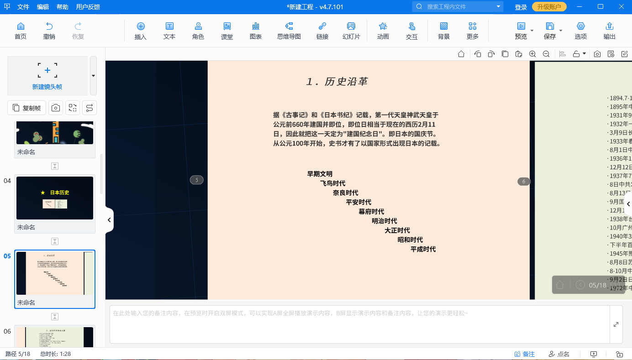Image resolution: width=632 pixels, height=360 pixels.
Task: Open the search box dropdown arrow
Action: click(498, 7)
